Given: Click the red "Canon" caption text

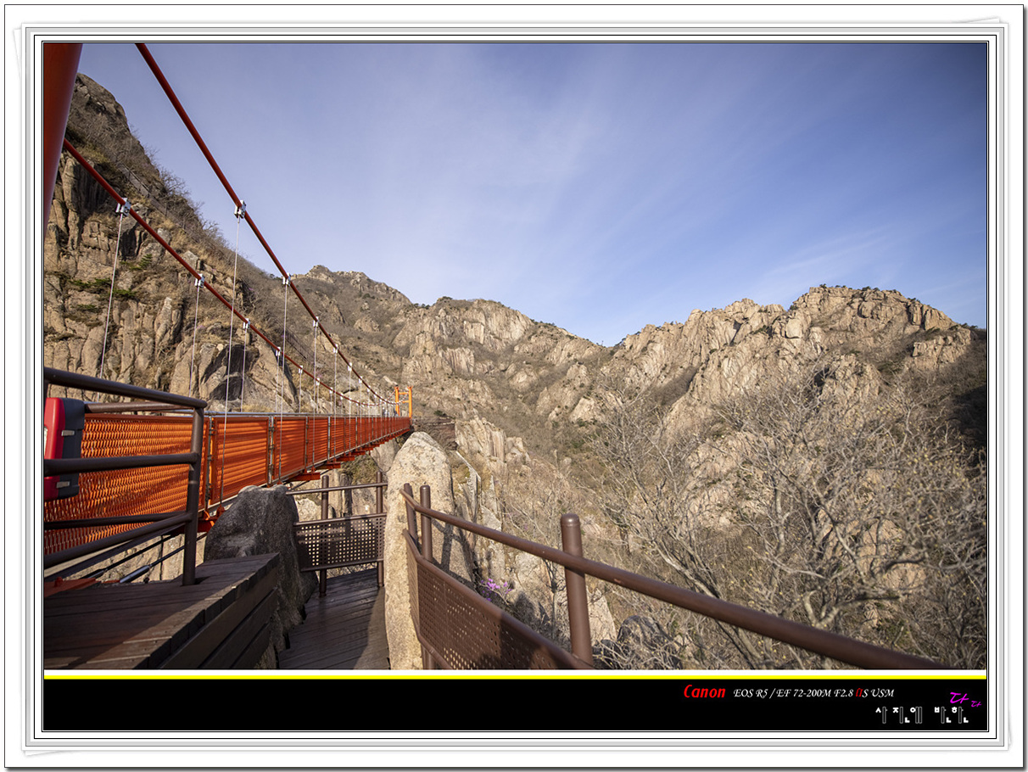Looking at the screenshot, I should [x=705, y=692].
